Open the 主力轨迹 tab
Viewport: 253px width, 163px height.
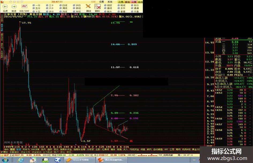coord(47,152)
